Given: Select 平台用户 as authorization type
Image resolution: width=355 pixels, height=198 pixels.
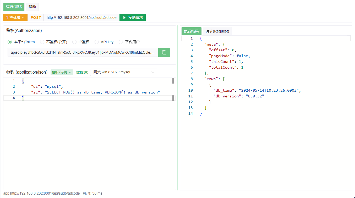Looking at the screenshot, I should (121, 42).
